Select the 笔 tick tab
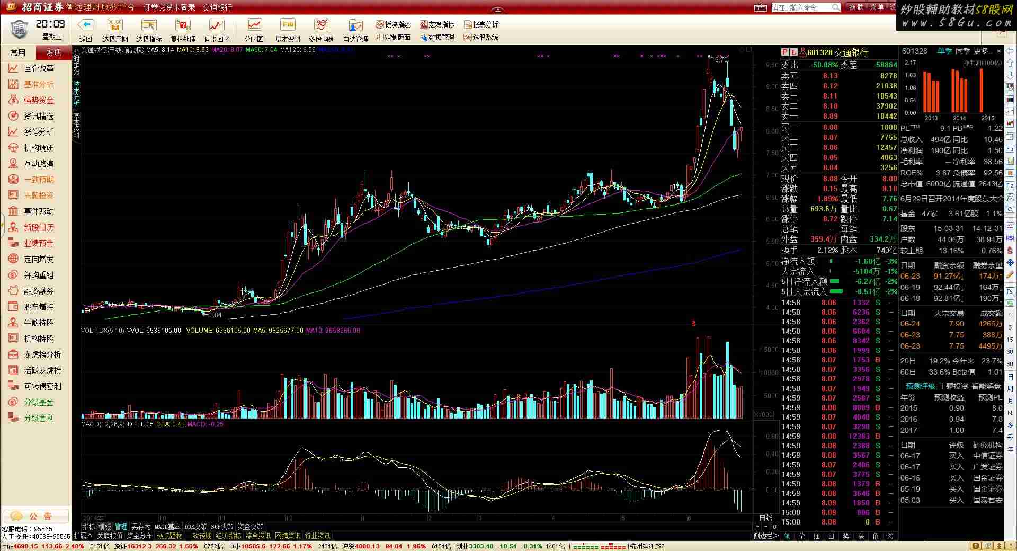This screenshot has width=1017, height=551. coord(787,536)
